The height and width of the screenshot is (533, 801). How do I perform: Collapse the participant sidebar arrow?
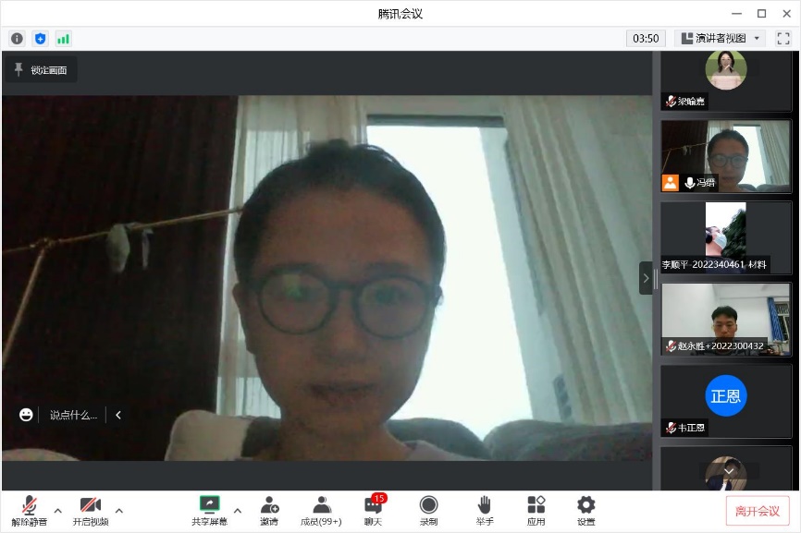pos(646,277)
